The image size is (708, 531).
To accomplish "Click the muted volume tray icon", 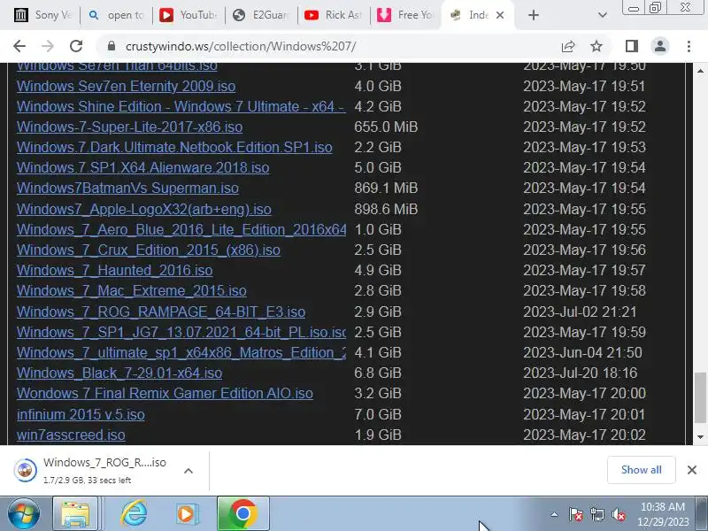I will pos(618,514).
